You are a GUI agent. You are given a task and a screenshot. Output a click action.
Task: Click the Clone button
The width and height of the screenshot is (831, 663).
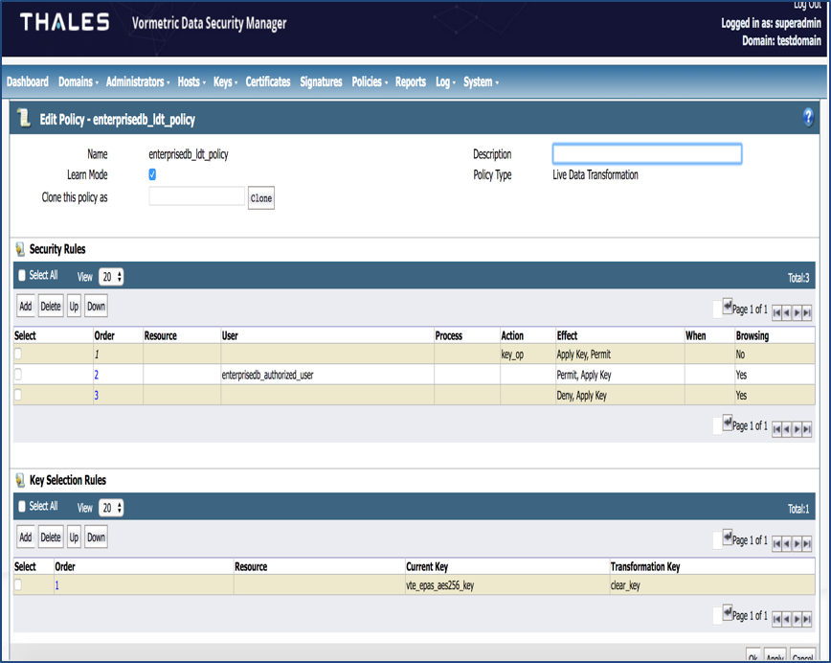[261, 199]
